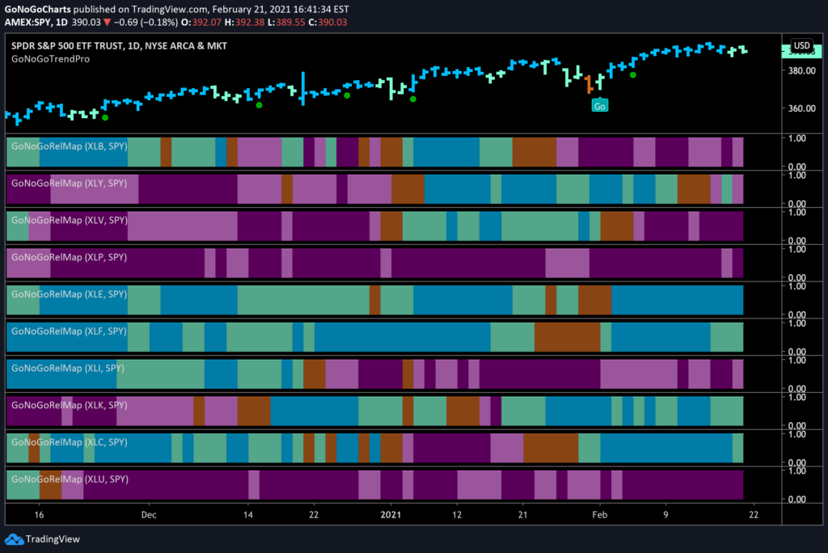The image size is (828, 553).
Task: Click the AMEX:SPY, 1D symbol text
Action: tap(36, 22)
